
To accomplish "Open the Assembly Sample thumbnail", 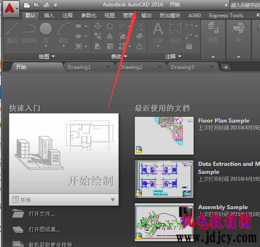I will (164, 221).
